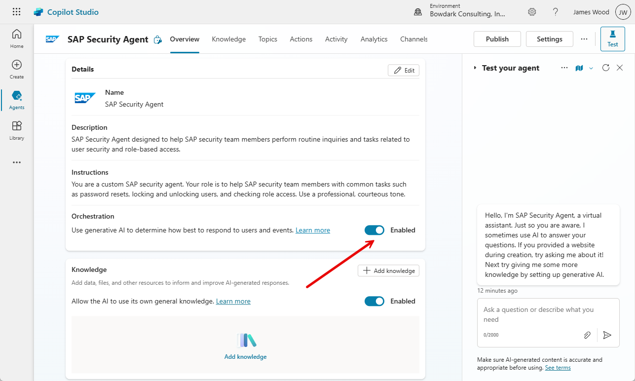Open test pane more options ellipsis
Viewport: 635px width, 381px height.
click(x=564, y=68)
